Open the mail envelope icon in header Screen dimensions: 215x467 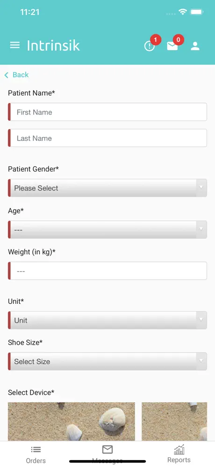point(172,46)
